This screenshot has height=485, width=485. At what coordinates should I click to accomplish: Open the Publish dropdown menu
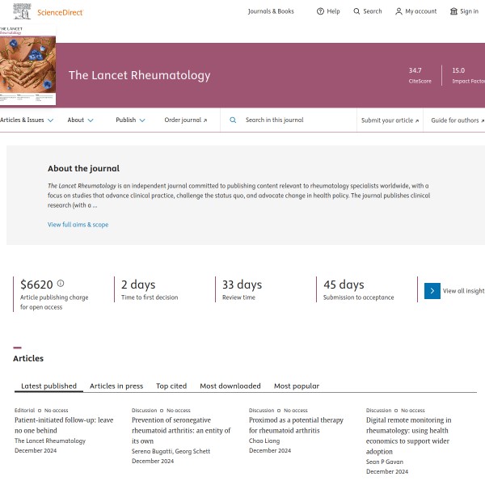[x=131, y=120]
